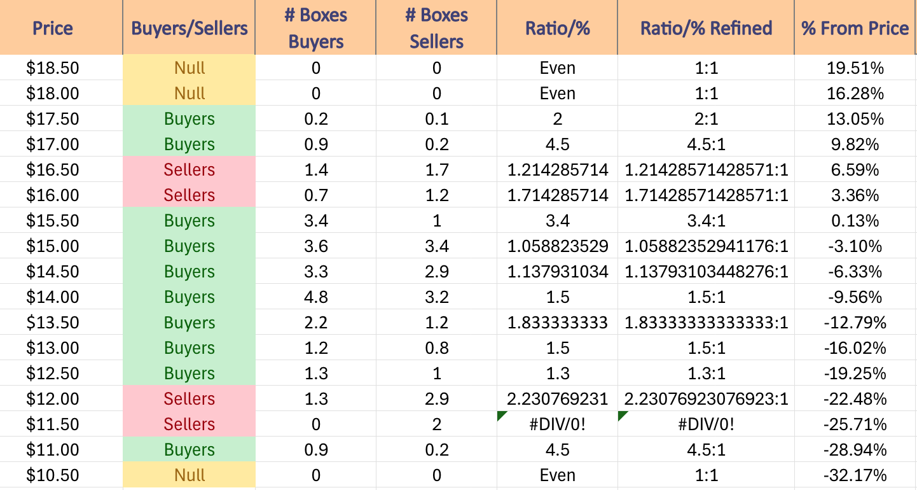Select the 3.36% cell
The width and height of the screenshot is (917, 490).
(x=855, y=195)
